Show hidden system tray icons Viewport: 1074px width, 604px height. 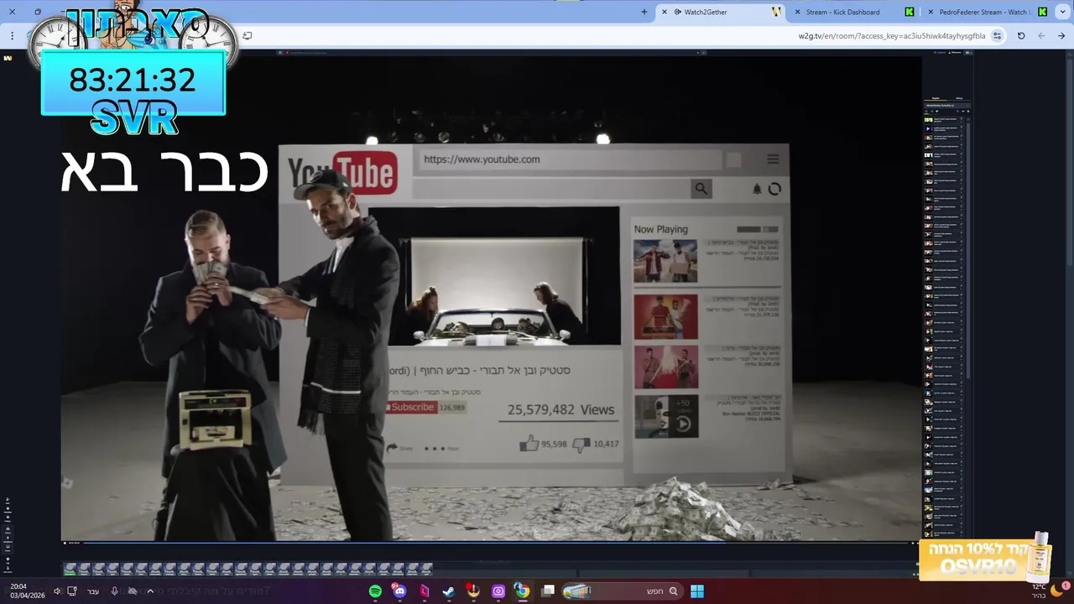[150, 591]
